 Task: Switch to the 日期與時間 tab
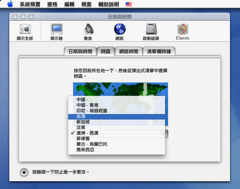coord(80,52)
